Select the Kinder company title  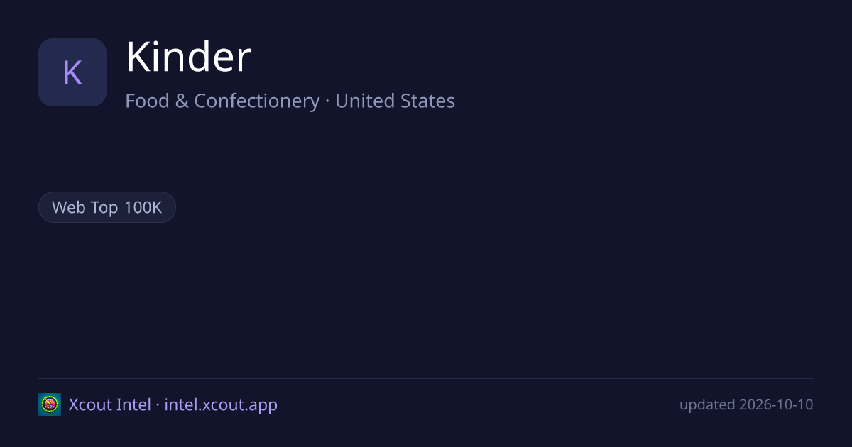pos(188,57)
